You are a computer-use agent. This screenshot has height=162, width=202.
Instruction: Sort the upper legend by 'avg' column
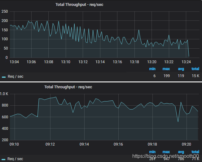point(181,69)
